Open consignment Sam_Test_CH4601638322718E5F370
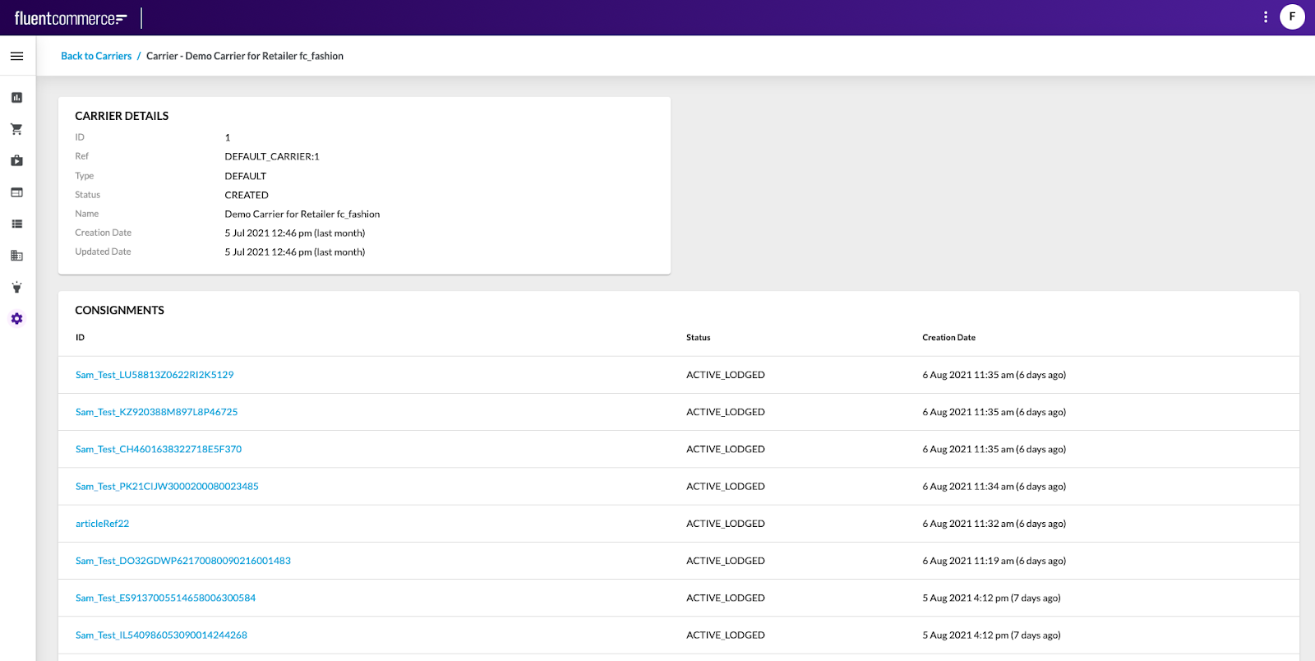Screen dimensions: 1315x661 point(159,449)
